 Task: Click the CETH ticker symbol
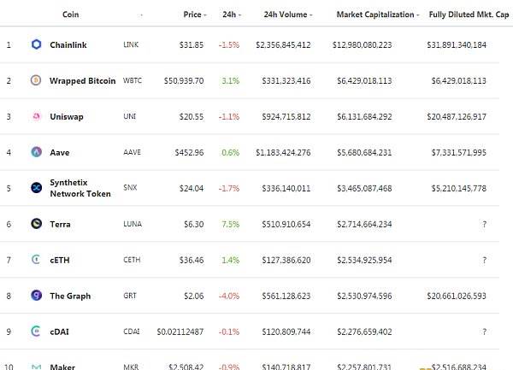click(x=132, y=260)
